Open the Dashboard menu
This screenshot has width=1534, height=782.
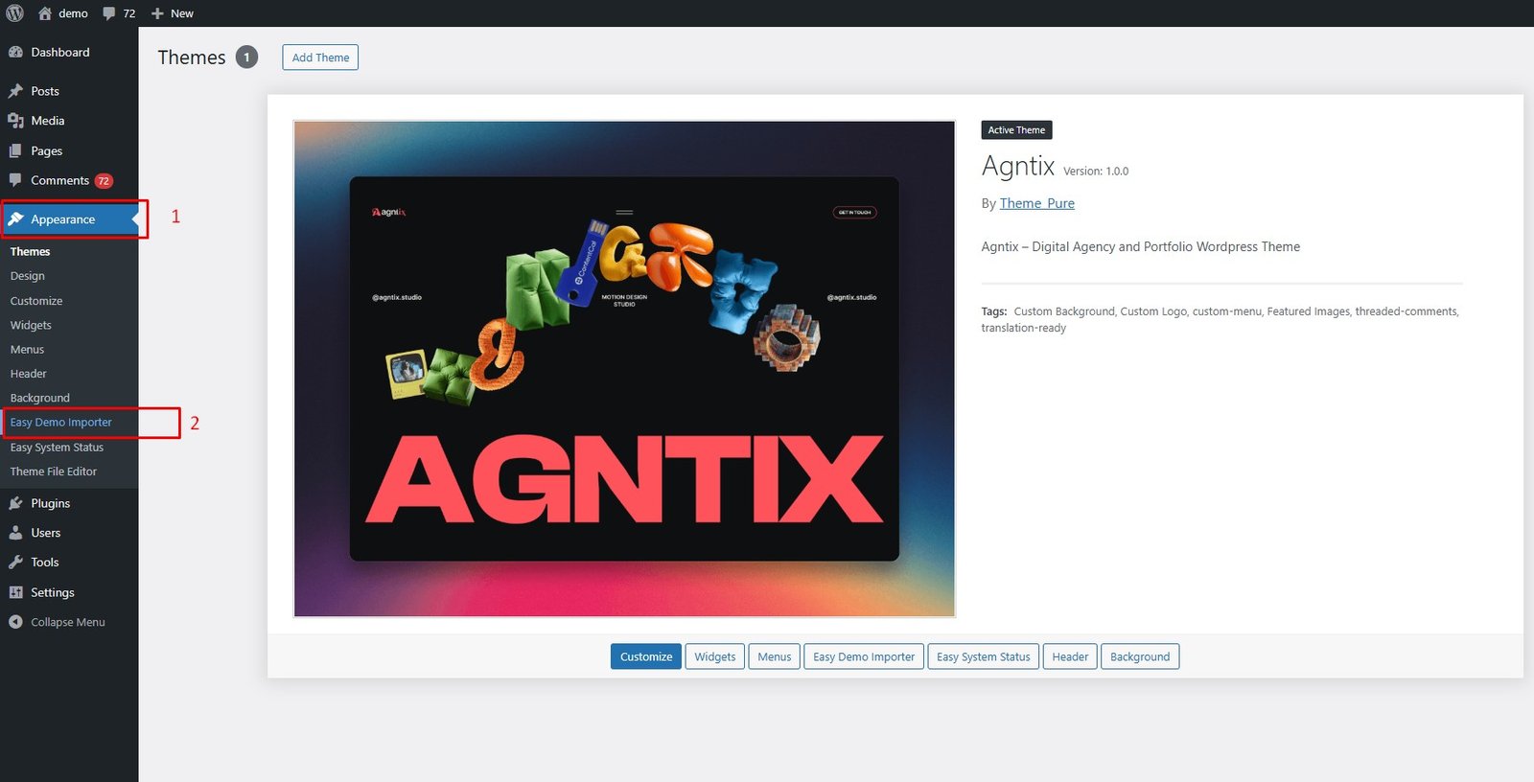tap(60, 53)
